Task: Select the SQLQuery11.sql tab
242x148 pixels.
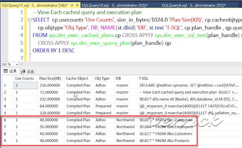Action: tap(34, 5)
